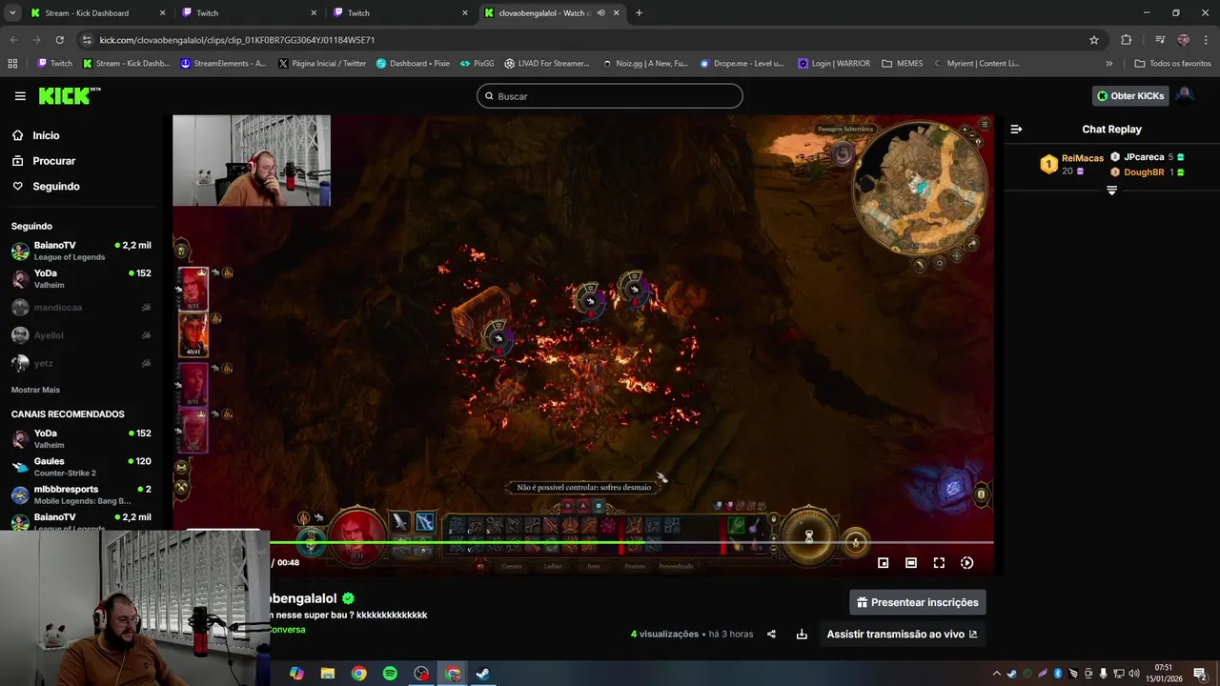This screenshot has height=686, width=1220.
Task: Click the Buscar search field
Action: (x=610, y=96)
